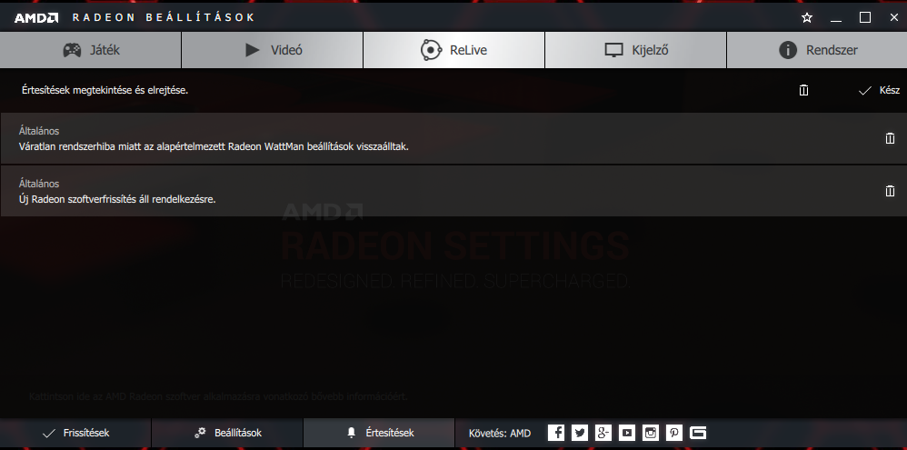The height and width of the screenshot is (450, 907).
Task: Open the Játék tab
Action: [90, 50]
